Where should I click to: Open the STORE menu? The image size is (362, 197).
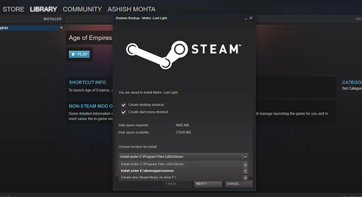click(x=13, y=9)
